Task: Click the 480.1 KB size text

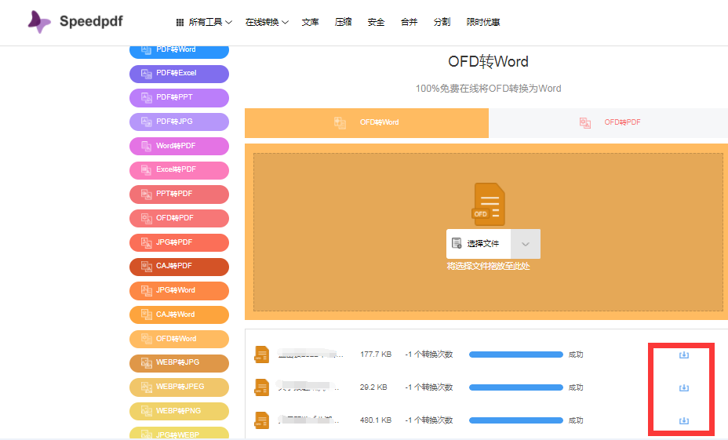Action: click(x=376, y=420)
